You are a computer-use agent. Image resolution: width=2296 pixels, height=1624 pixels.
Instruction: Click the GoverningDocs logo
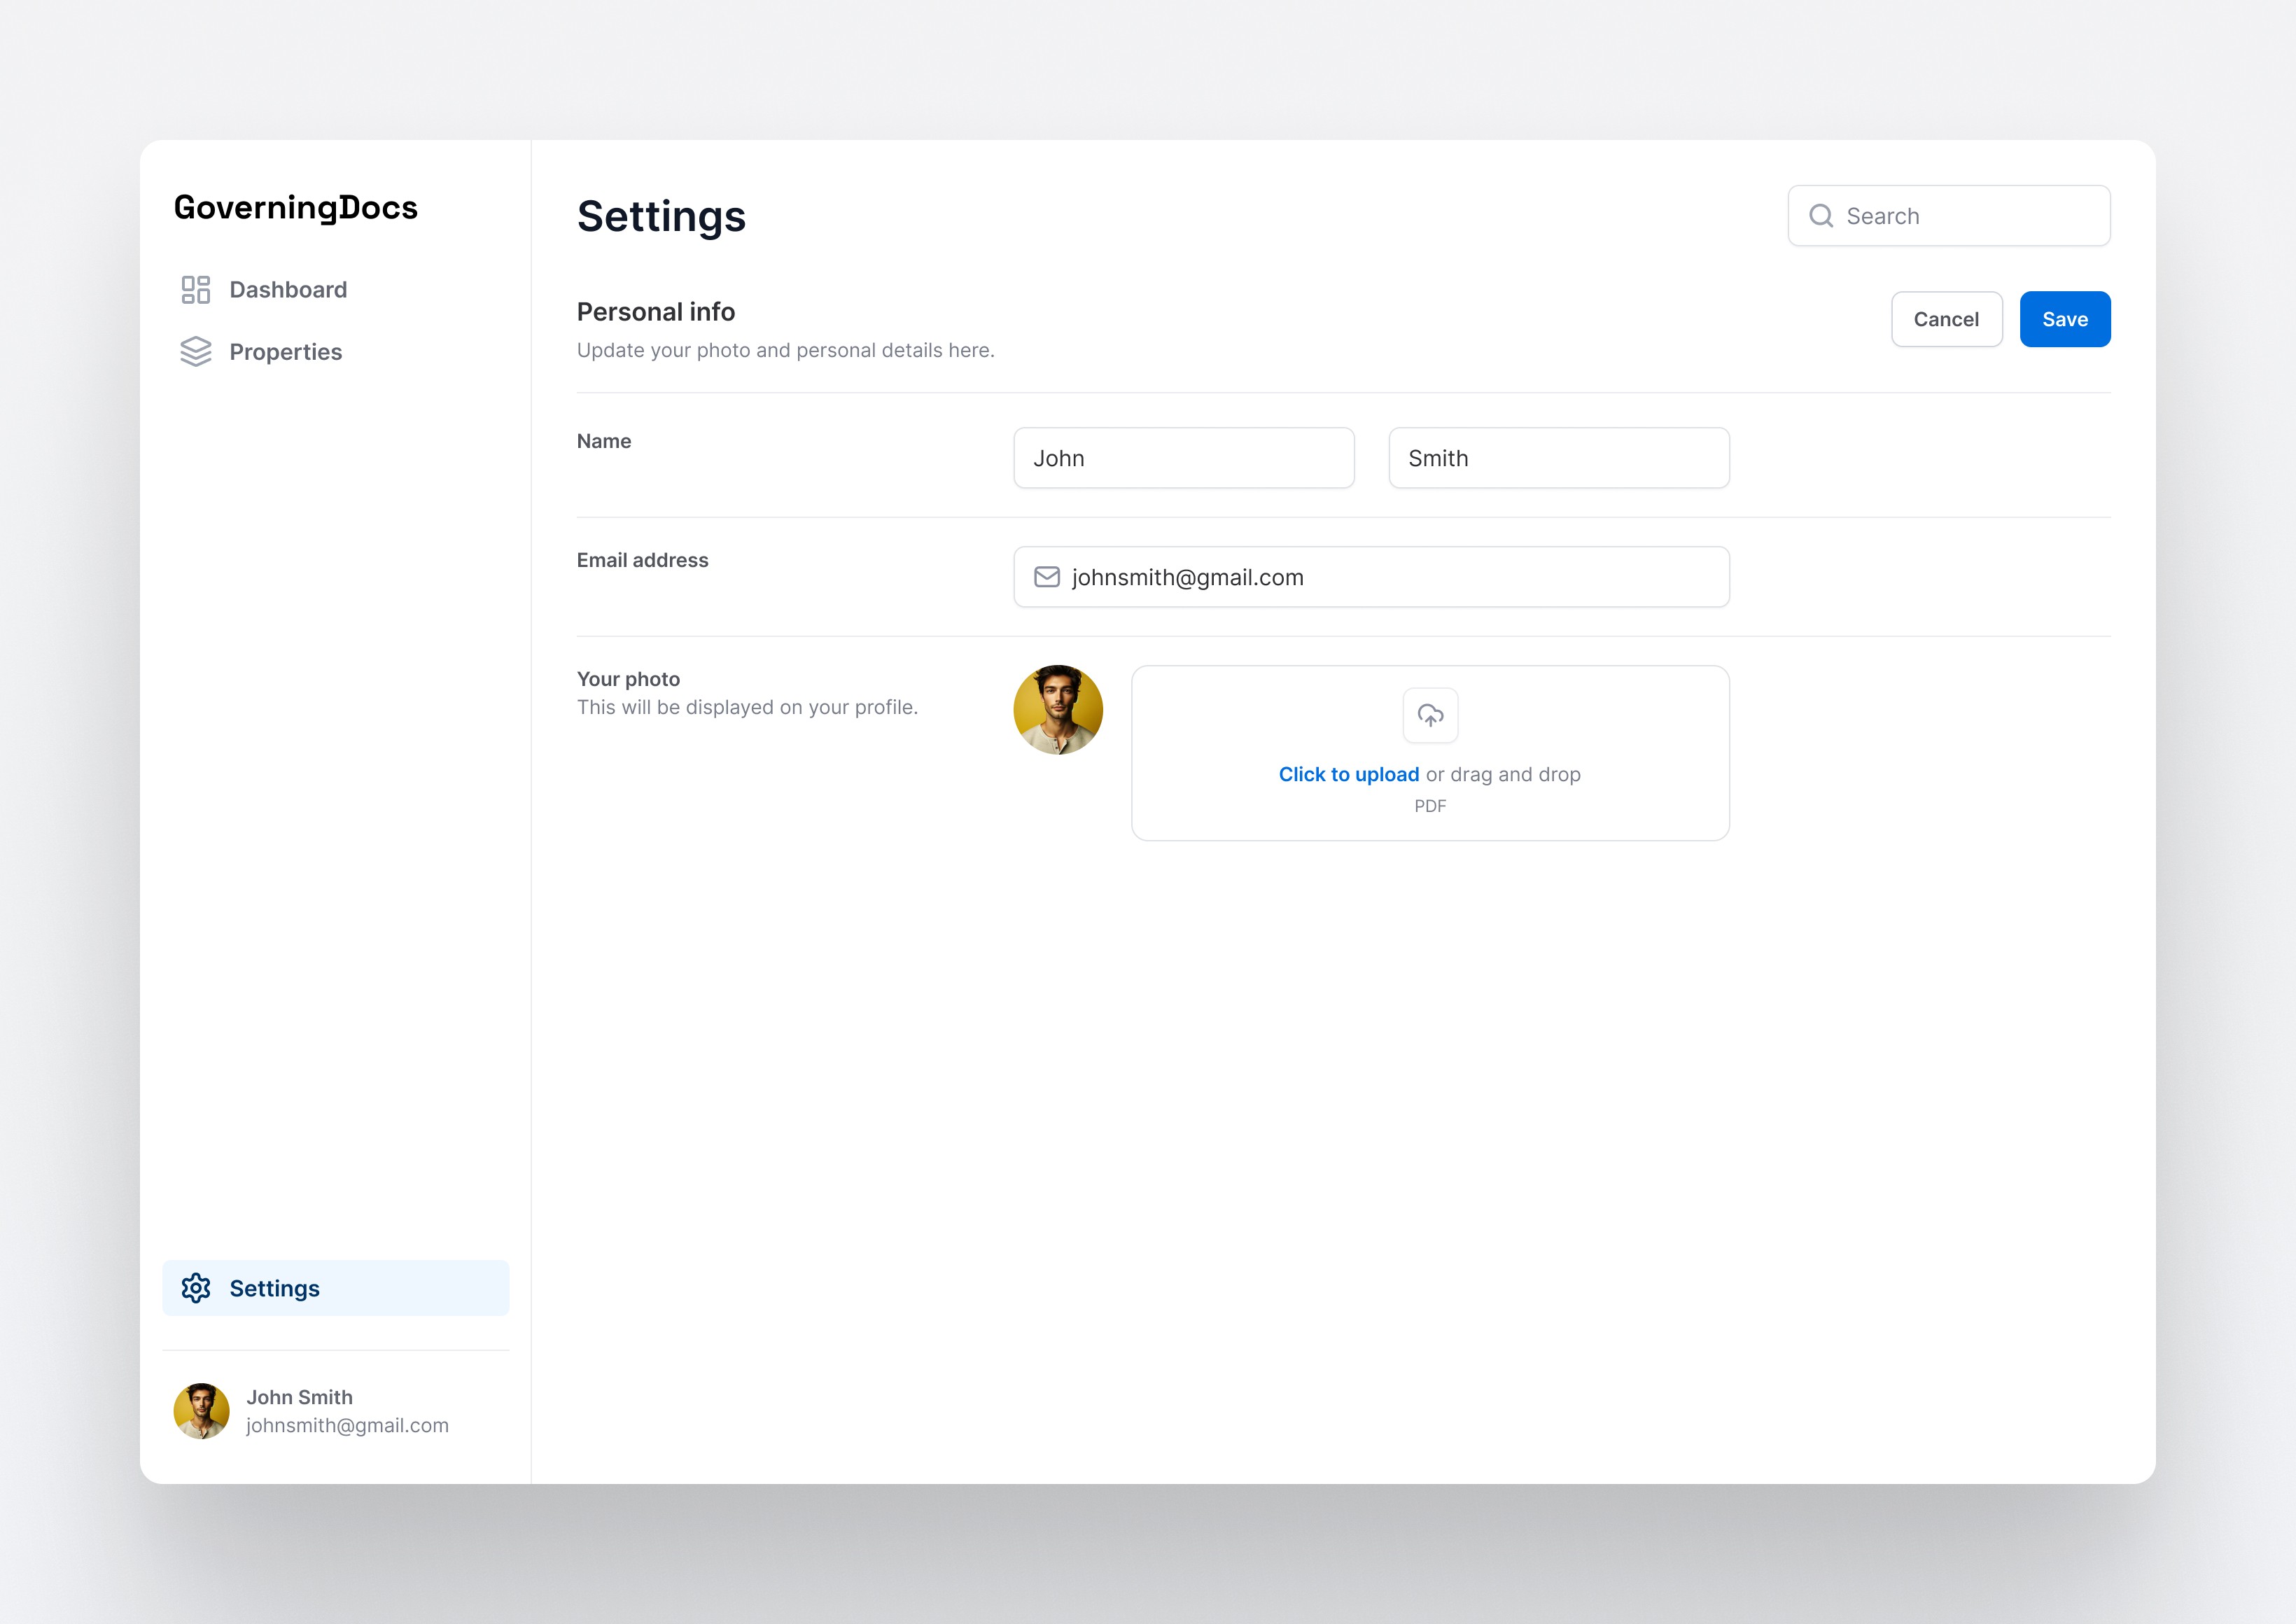click(295, 207)
